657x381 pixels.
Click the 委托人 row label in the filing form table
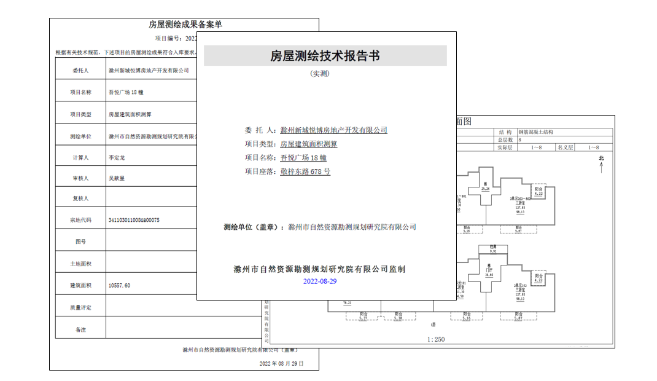pos(80,71)
